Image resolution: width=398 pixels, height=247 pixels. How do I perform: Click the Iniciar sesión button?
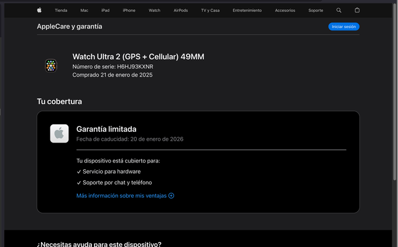point(344,27)
